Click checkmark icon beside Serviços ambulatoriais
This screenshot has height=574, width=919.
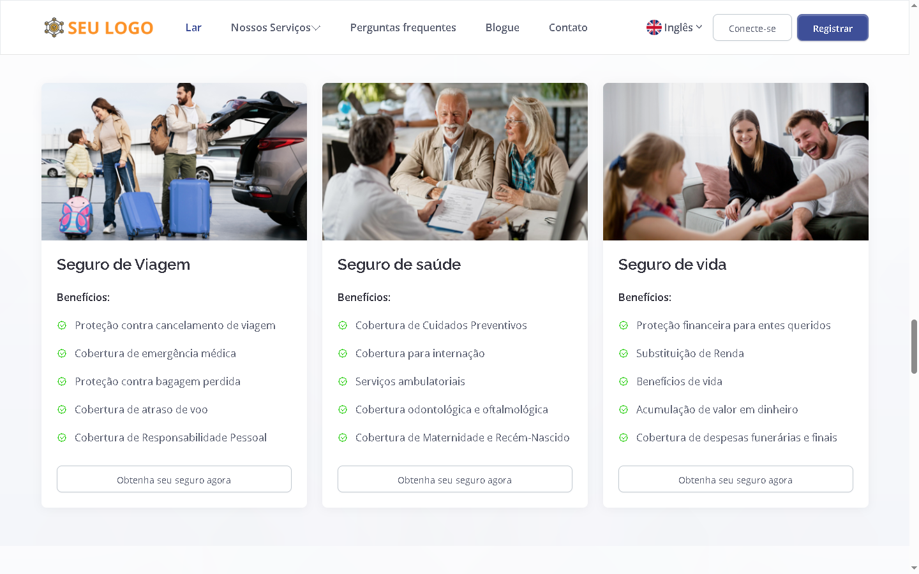[x=343, y=381]
